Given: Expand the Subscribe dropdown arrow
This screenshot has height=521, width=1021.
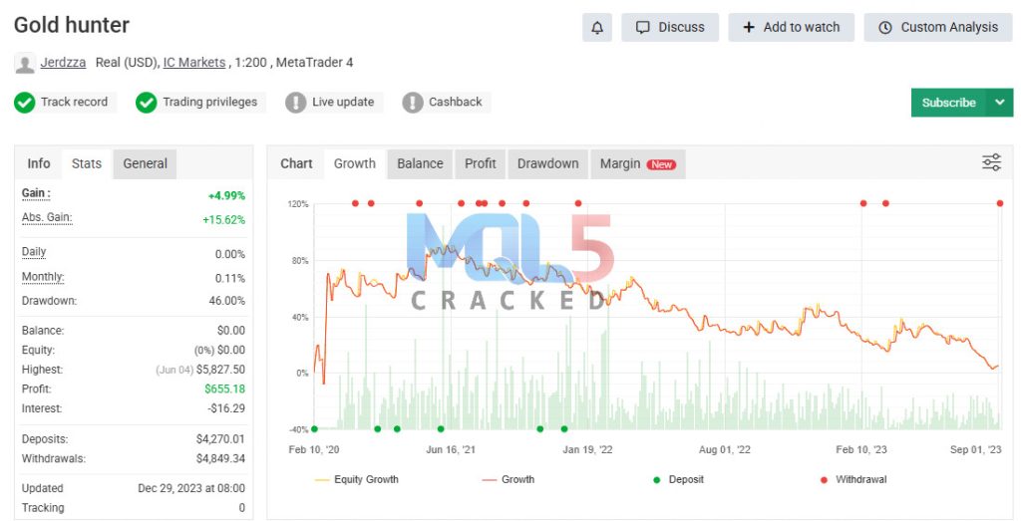Looking at the screenshot, I should tap(1000, 103).
